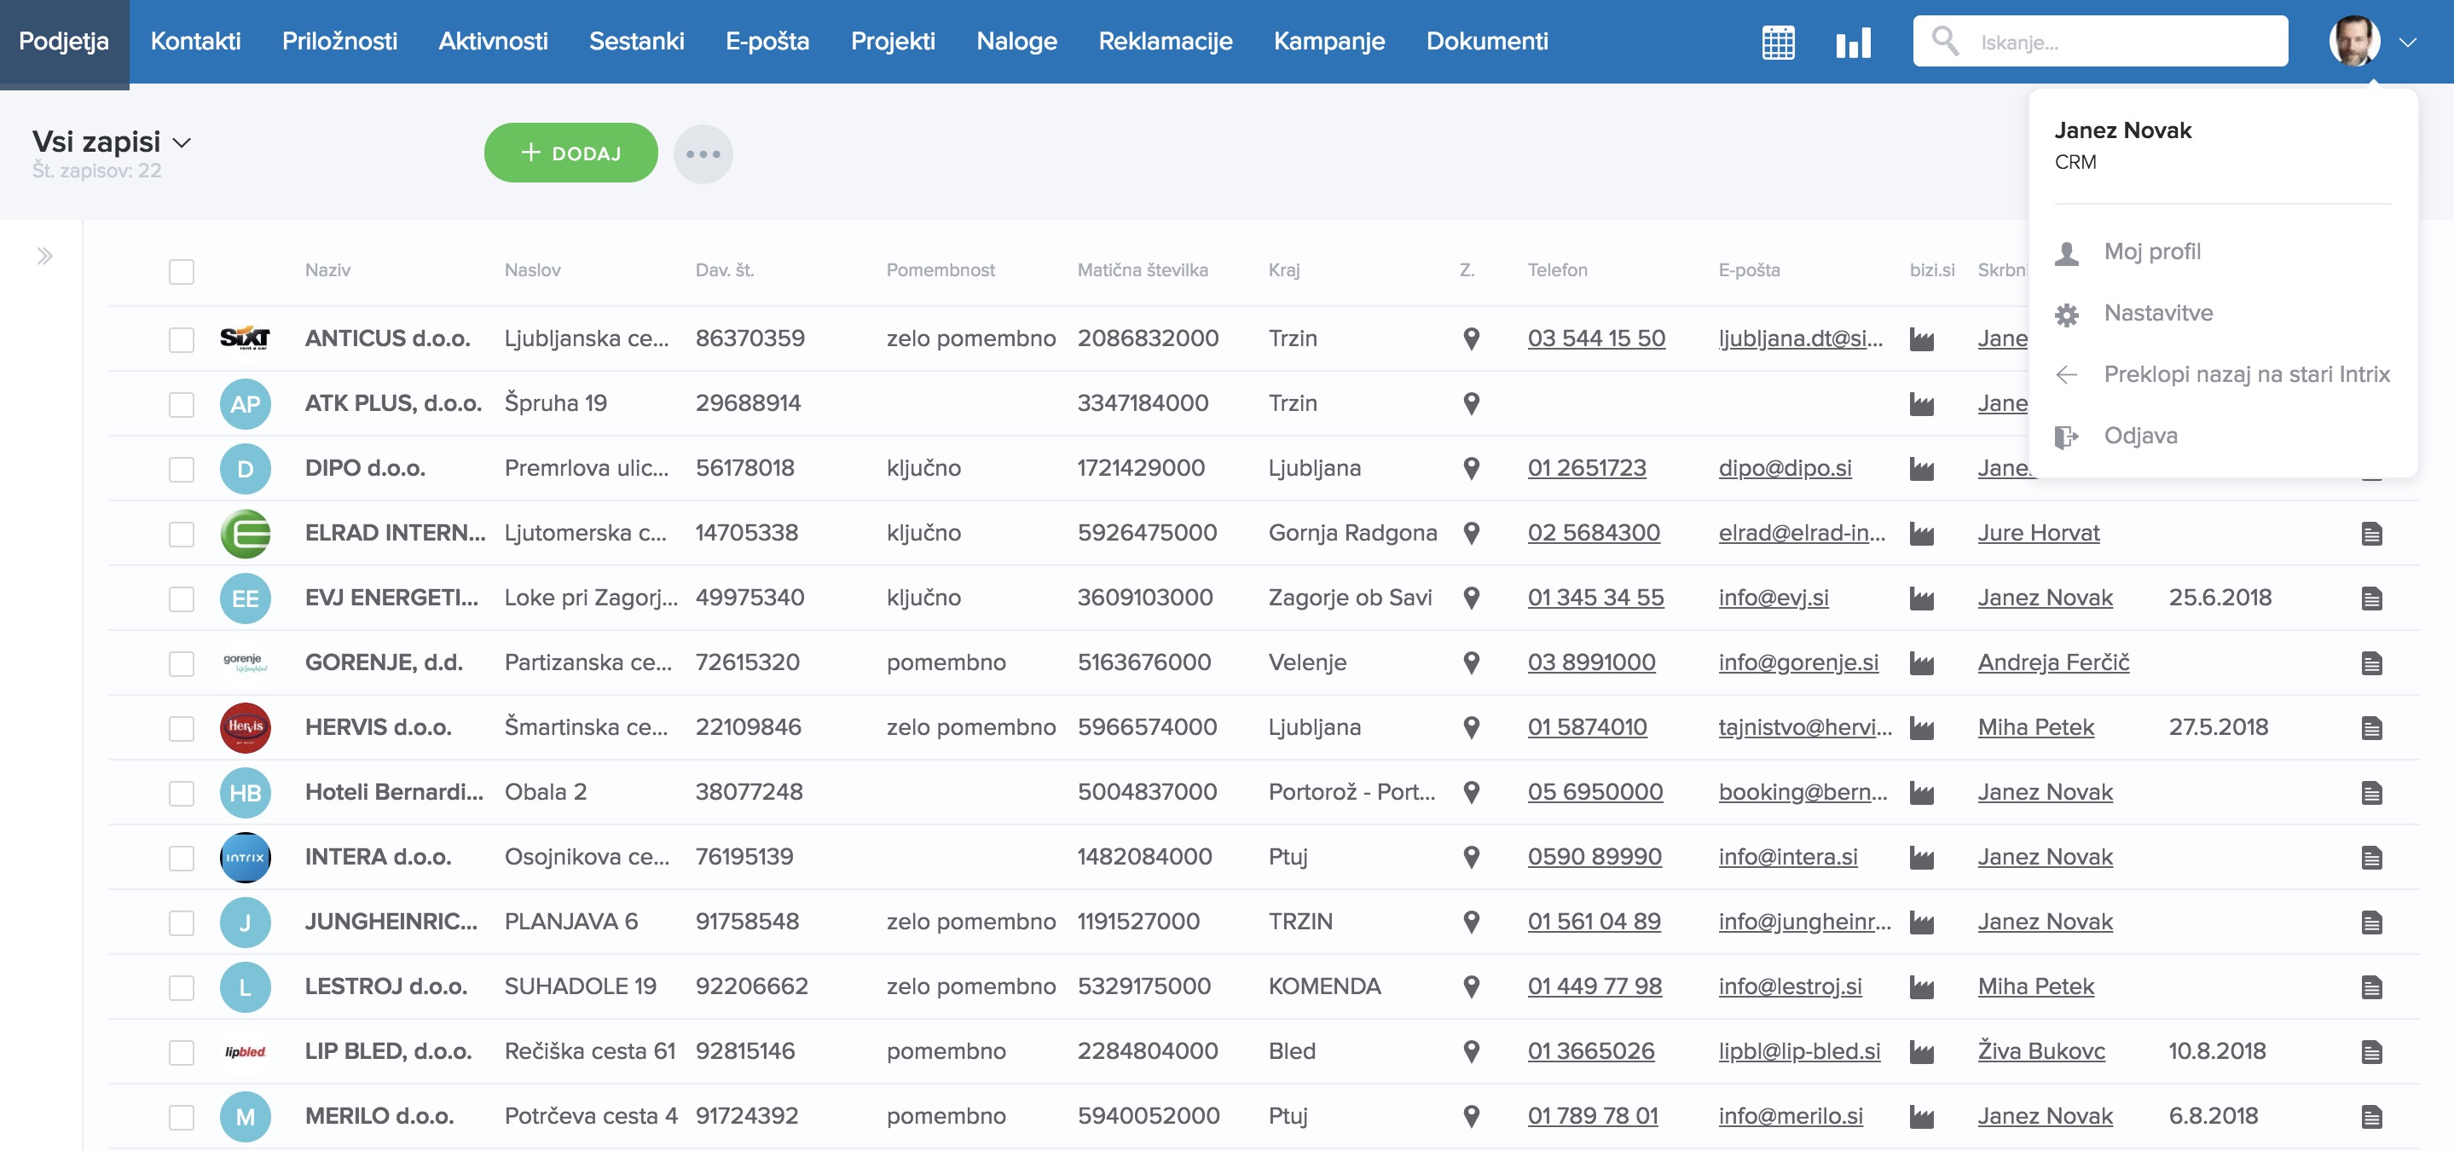
Task: Click the three-dots more actions button
Action: (x=703, y=153)
